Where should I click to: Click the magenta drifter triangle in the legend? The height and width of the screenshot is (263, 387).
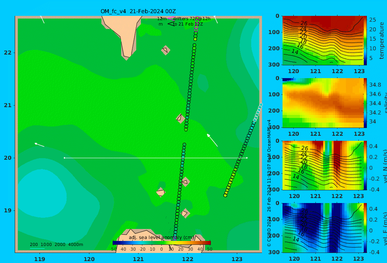click(x=171, y=19)
